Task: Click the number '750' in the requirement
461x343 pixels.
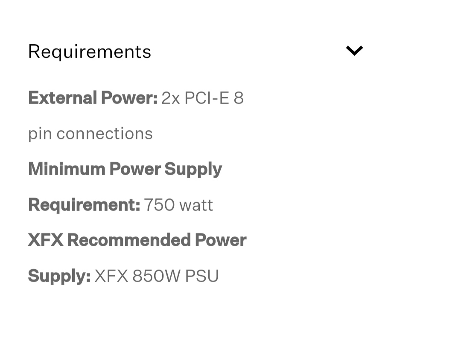Action: (159, 205)
